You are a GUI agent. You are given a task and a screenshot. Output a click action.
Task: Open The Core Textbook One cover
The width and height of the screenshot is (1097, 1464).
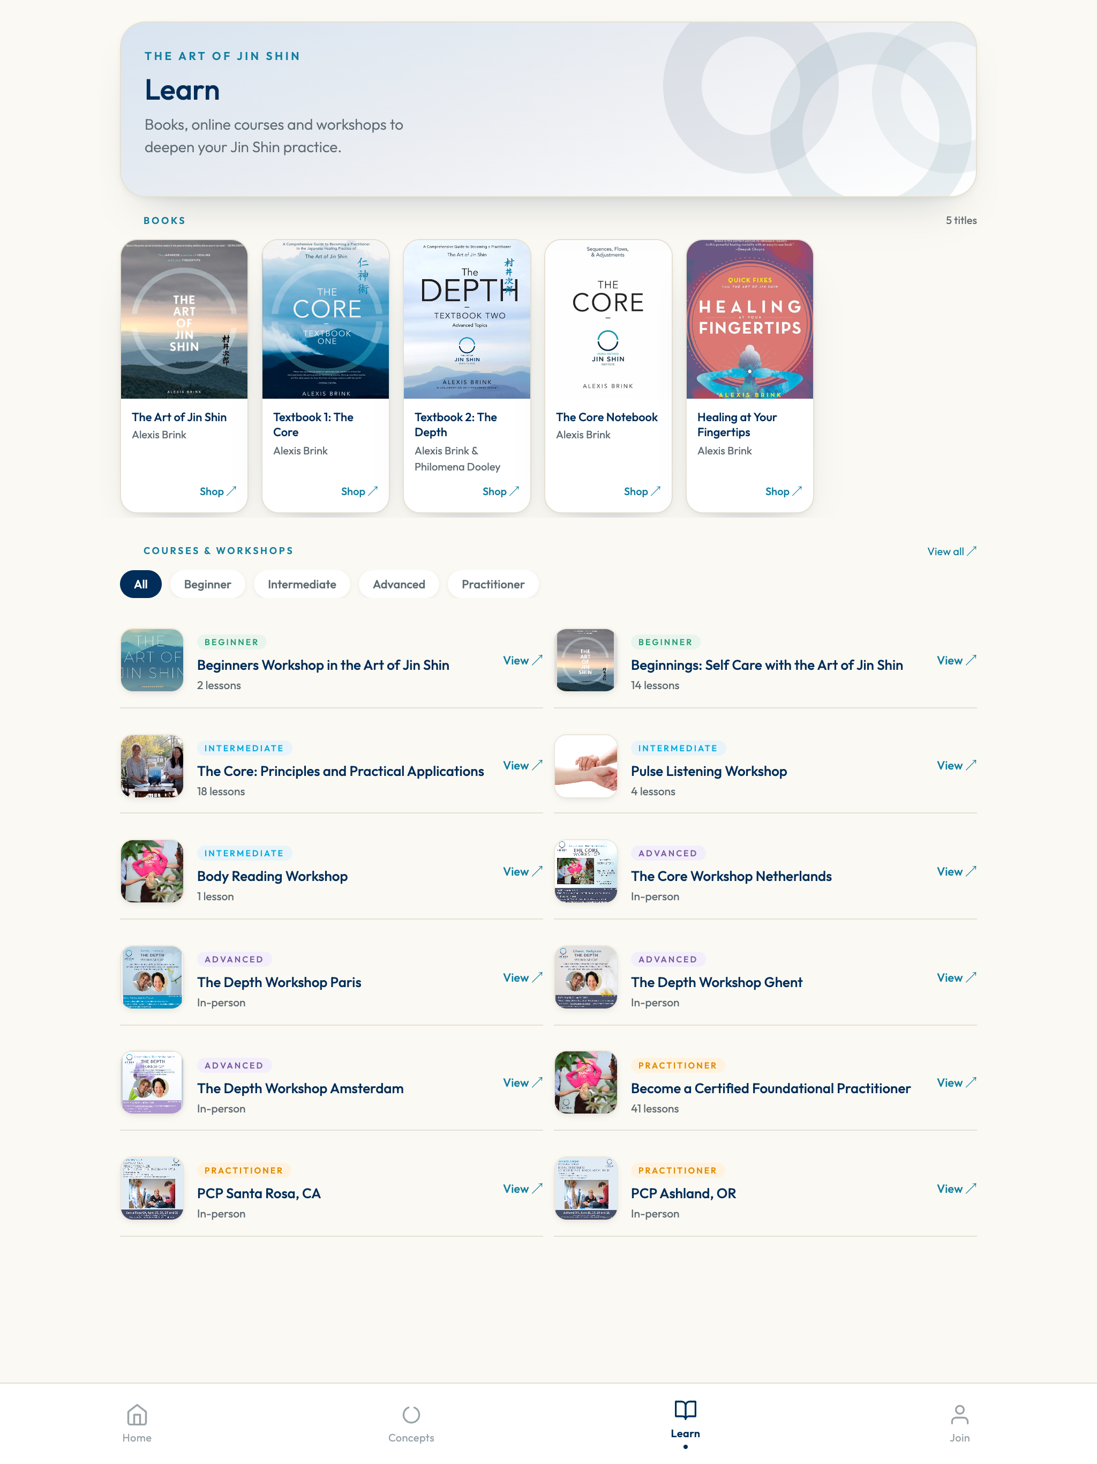[326, 319]
